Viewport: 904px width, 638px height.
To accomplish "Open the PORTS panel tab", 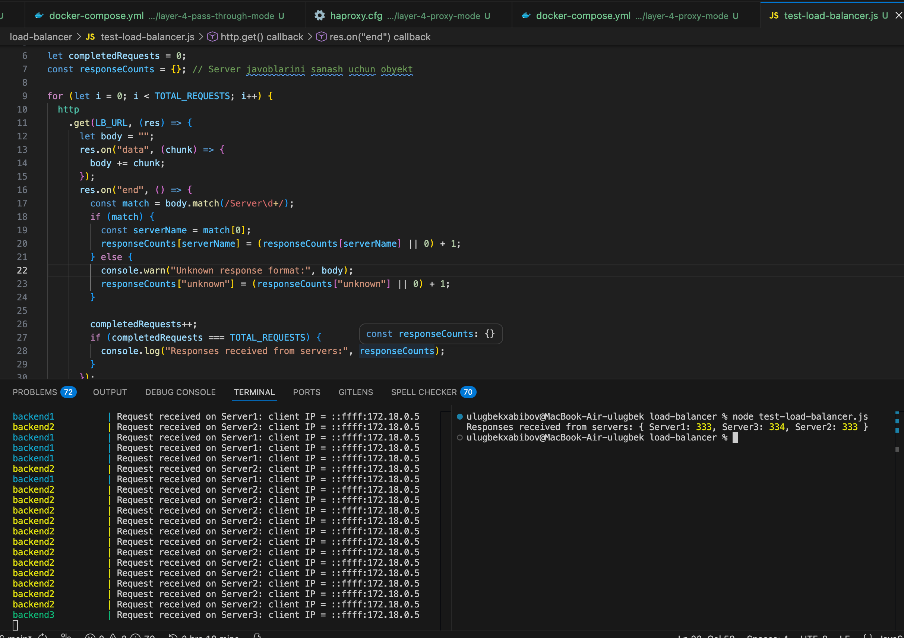I will point(306,392).
